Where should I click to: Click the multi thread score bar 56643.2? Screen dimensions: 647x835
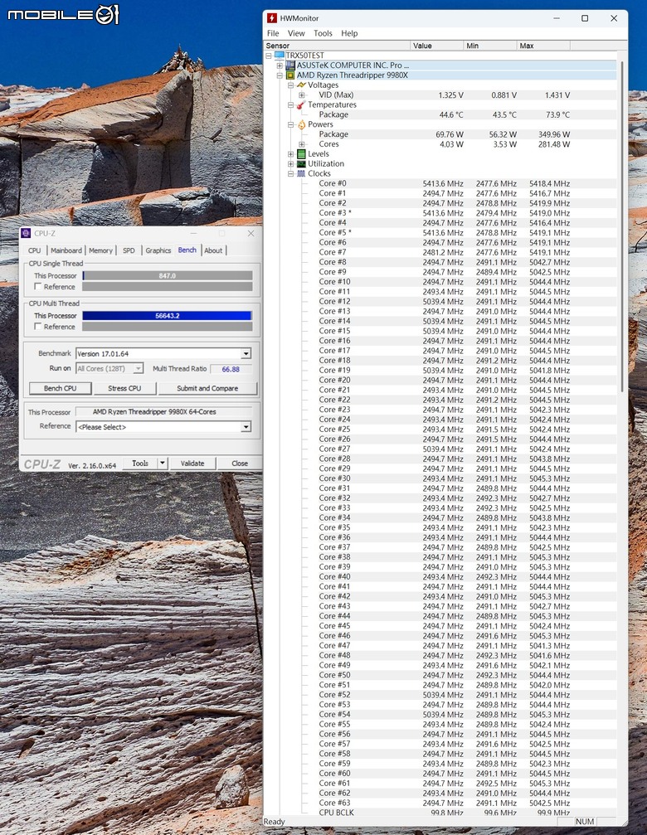[x=168, y=315]
